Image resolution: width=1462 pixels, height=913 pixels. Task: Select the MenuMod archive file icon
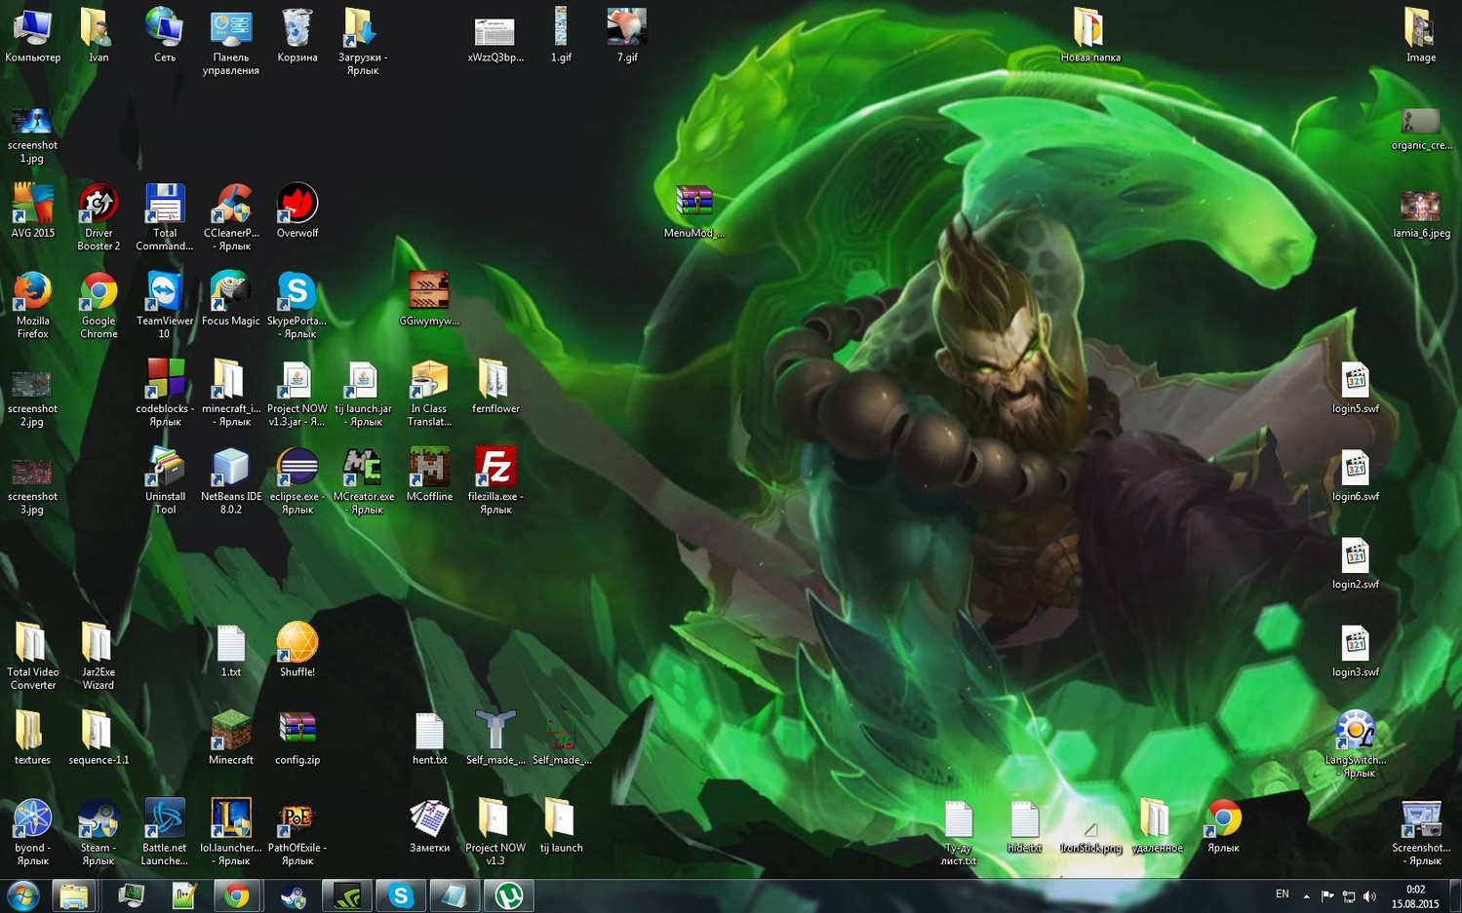(694, 202)
